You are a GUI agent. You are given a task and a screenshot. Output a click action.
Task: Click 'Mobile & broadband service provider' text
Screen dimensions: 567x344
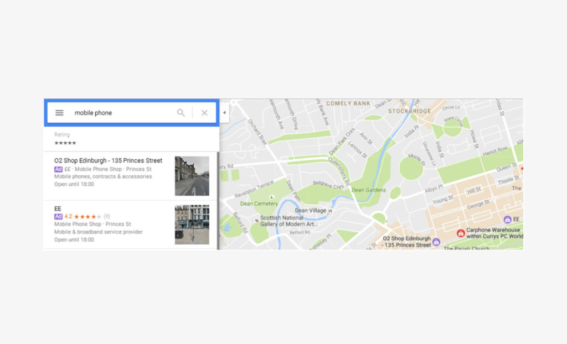point(99,232)
